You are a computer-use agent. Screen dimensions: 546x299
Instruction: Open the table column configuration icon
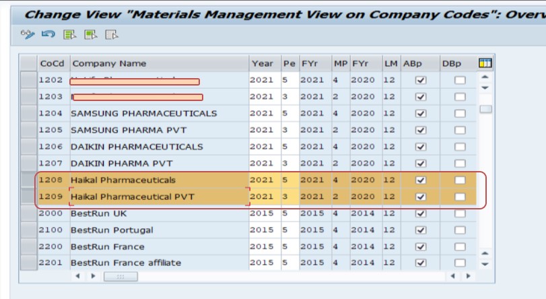click(485, 63)
